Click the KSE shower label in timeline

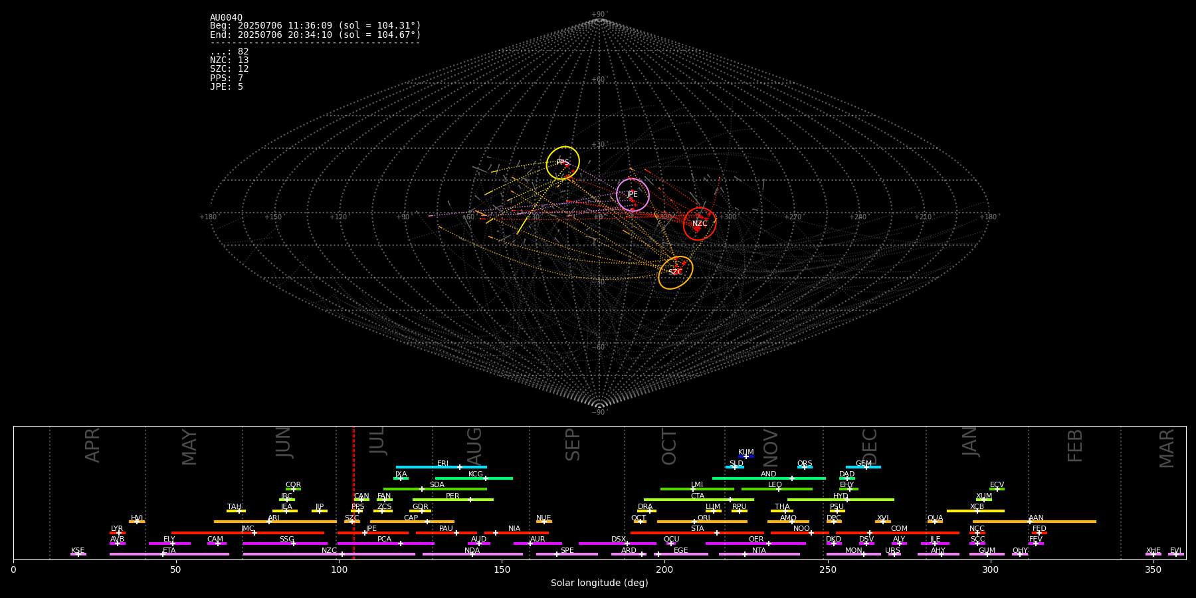point(78,551)
